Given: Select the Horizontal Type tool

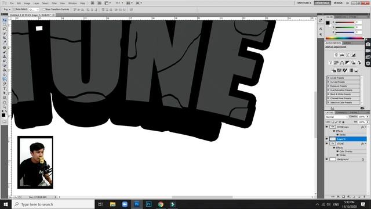Looking at the screenshot, I should tap(5, 89).
